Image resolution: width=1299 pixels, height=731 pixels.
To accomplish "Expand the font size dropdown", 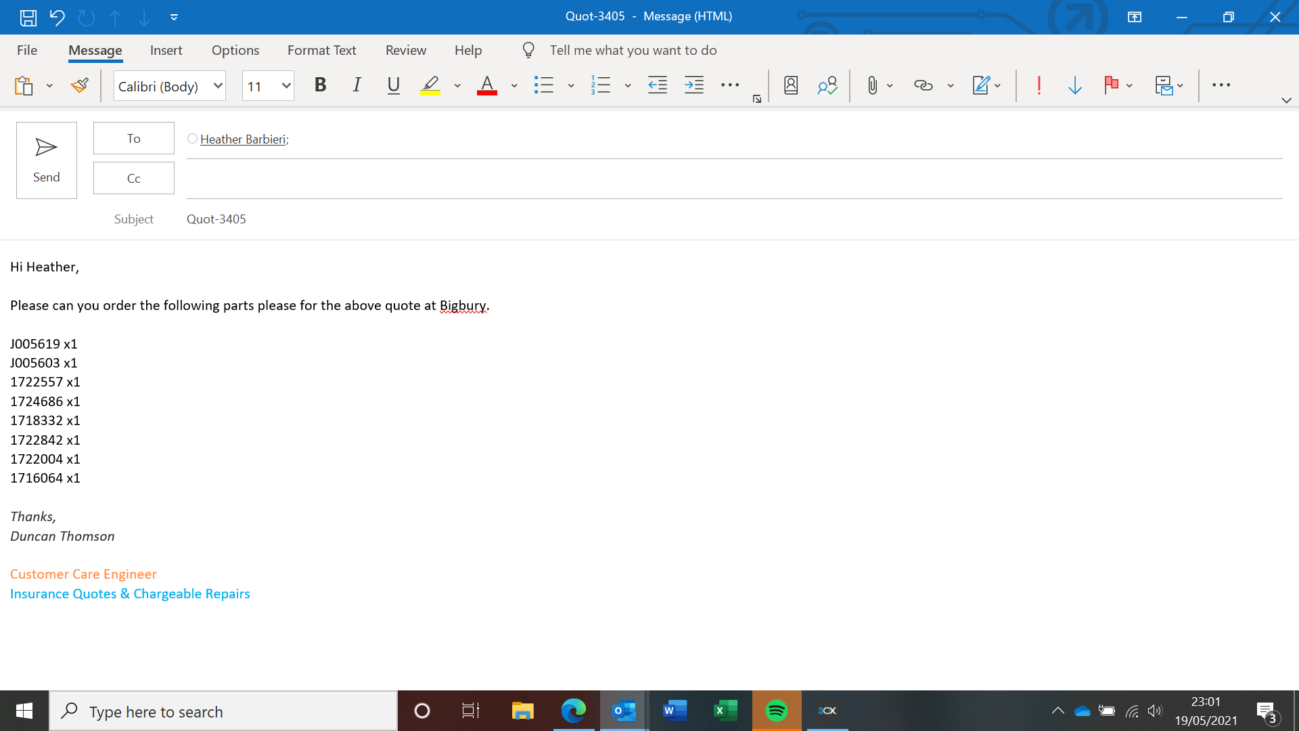I will click(x=286, y=86).
